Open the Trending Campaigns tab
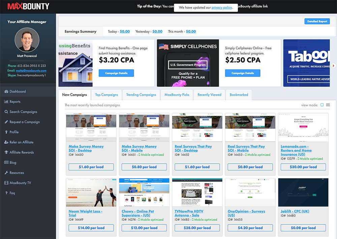This screenshot has height=239, width=337. pos(141,95)
